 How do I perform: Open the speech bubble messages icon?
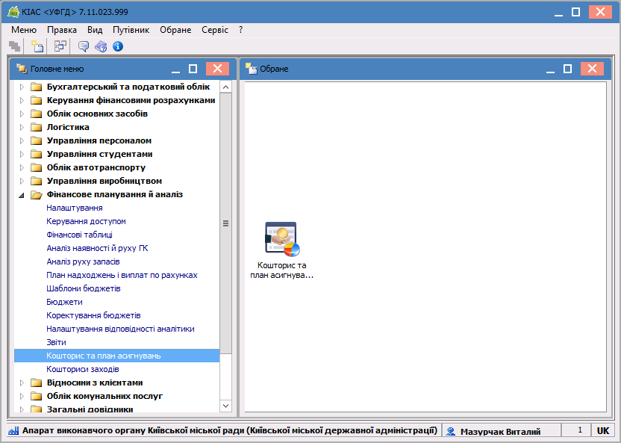(x=84, y=46)
